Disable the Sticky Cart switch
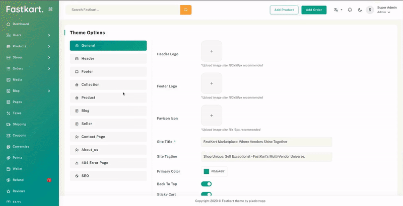Viewport: 403px width, 206px height. pos(206,194)
